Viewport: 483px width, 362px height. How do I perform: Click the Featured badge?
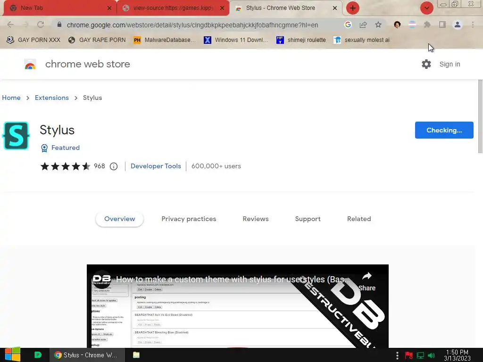pyautogui.click(x=60, y=148)
